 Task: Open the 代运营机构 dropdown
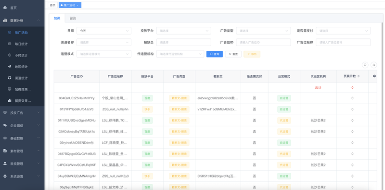tap(180, 54)
